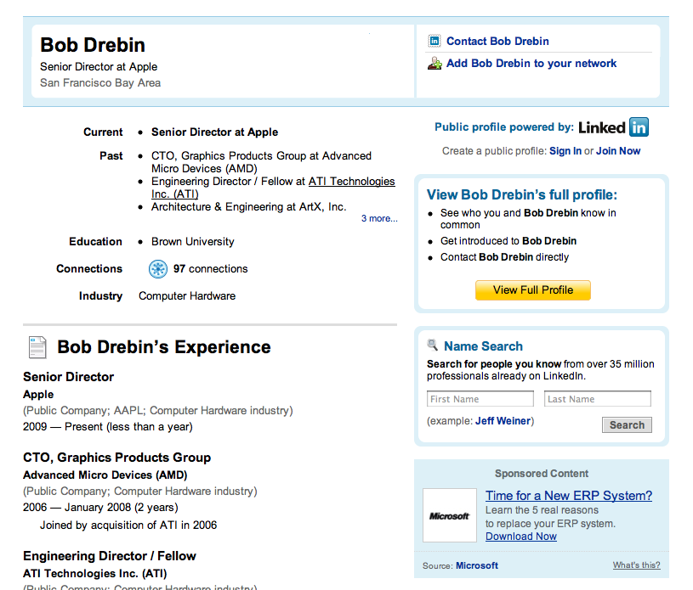
Task: Click 'Computer Hardware' industry value
Action: tap(187, 296)
